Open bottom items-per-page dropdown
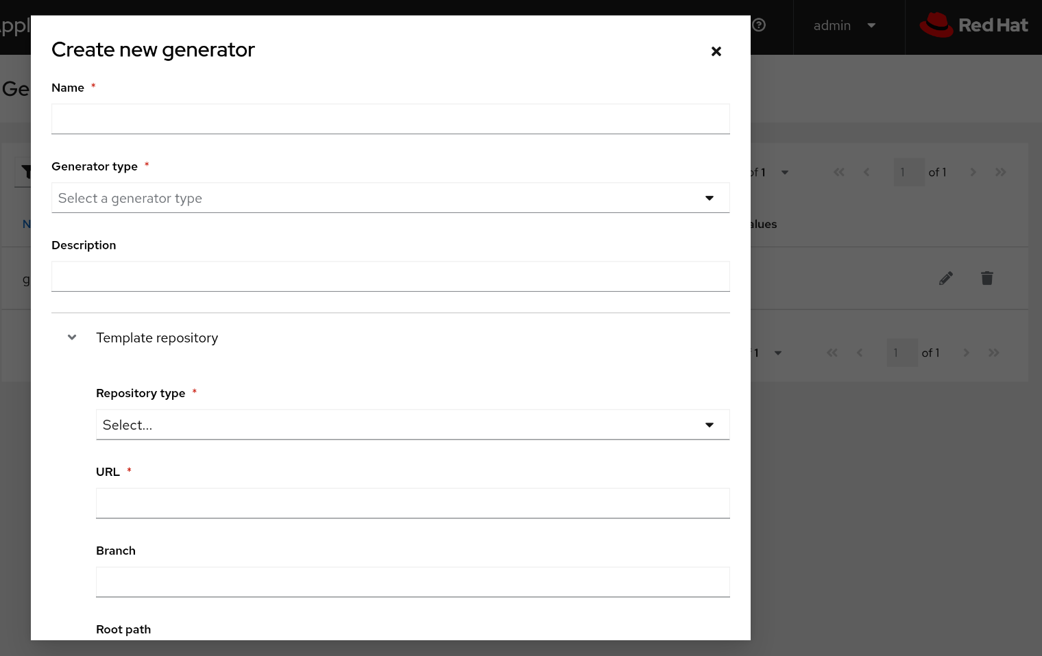1042x656 pixels. click(777, 353)
